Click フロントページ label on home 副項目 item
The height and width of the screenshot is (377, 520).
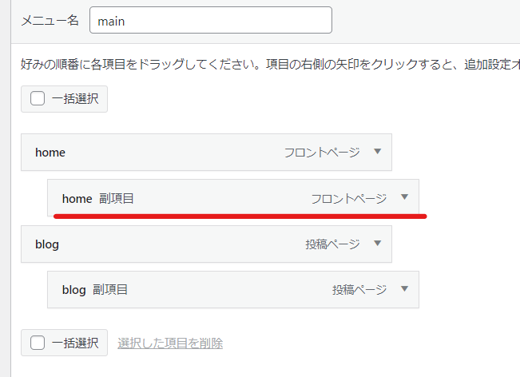click(x=348, y=198)
